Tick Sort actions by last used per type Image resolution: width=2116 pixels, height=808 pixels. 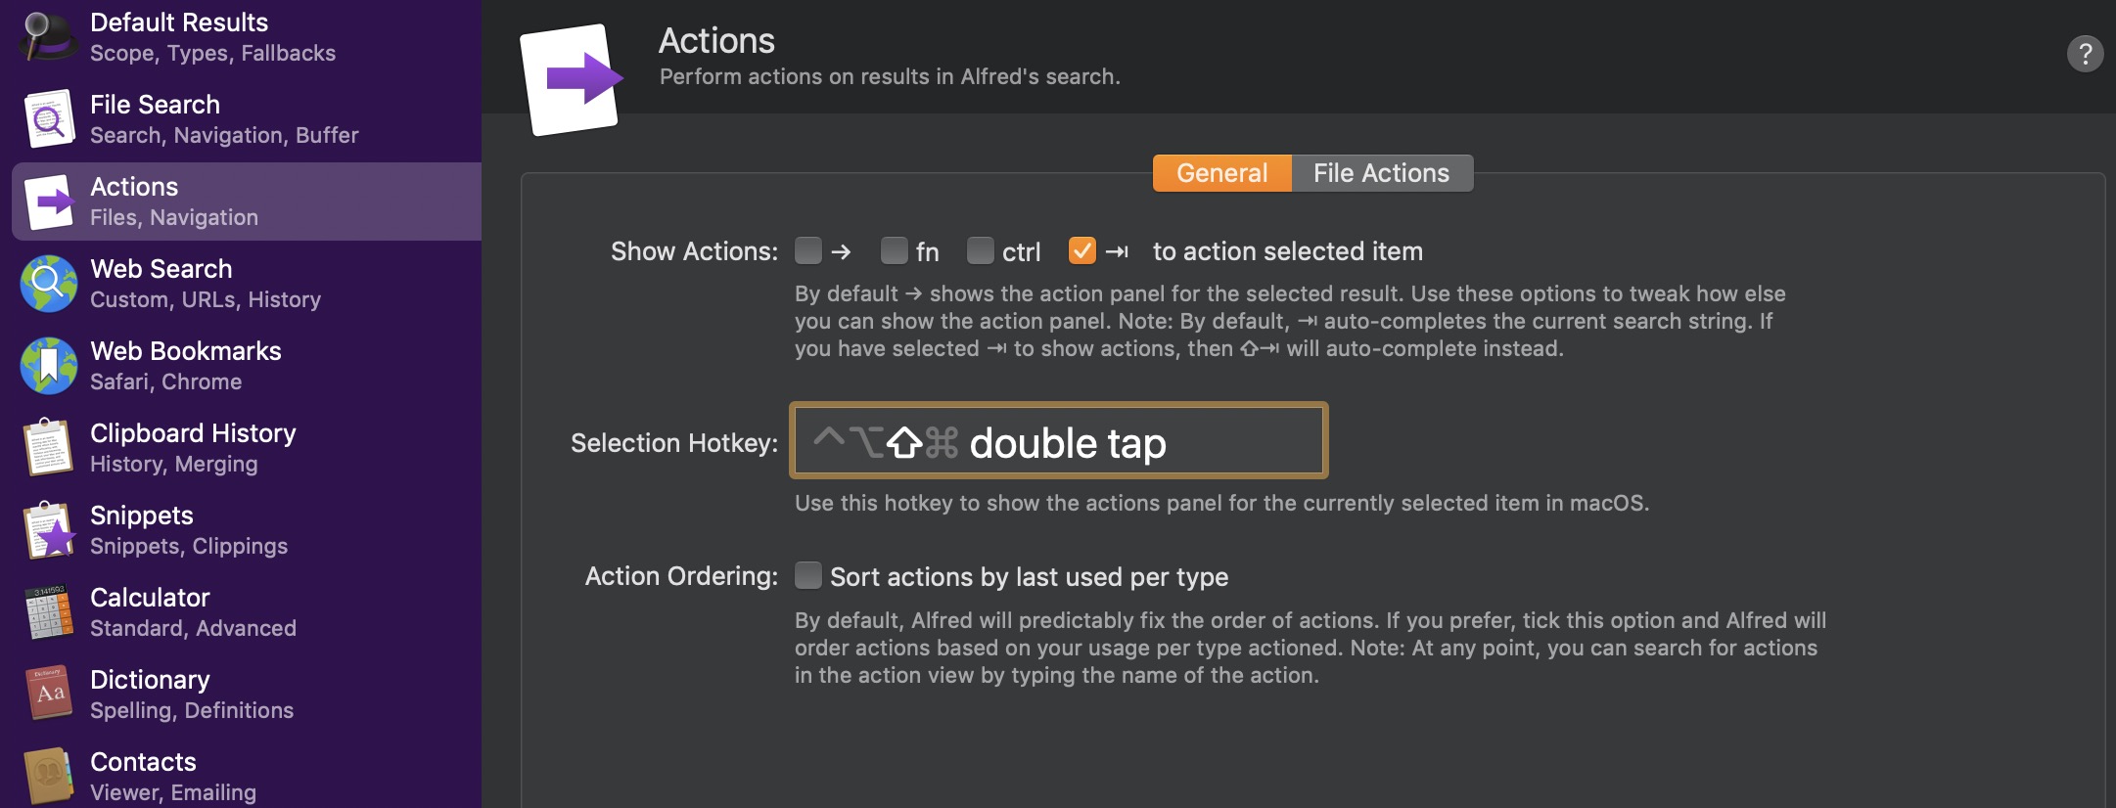(x=808, y=575)
